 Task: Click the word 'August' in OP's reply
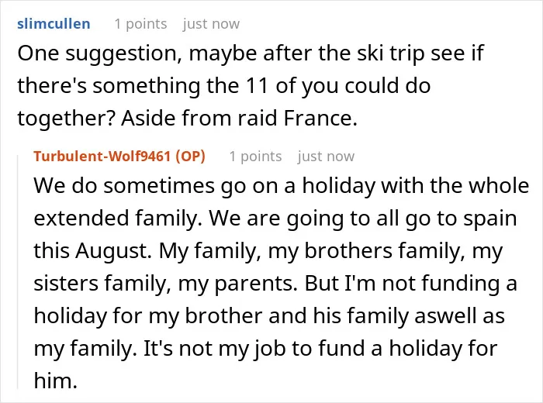tap(113, 250)
